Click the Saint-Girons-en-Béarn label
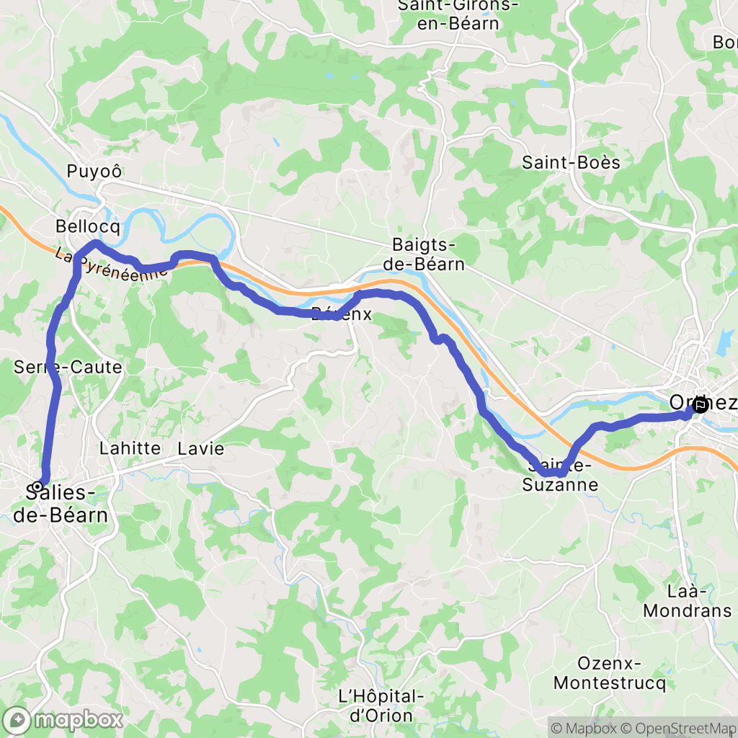The image size is (738, 738). point(458,15)
